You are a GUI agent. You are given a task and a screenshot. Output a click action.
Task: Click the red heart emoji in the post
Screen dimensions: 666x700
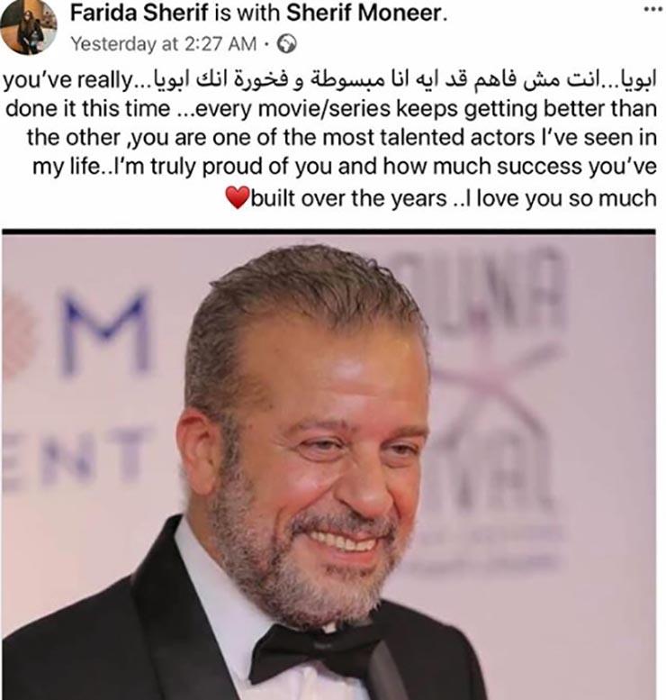(x=238, y=198)
